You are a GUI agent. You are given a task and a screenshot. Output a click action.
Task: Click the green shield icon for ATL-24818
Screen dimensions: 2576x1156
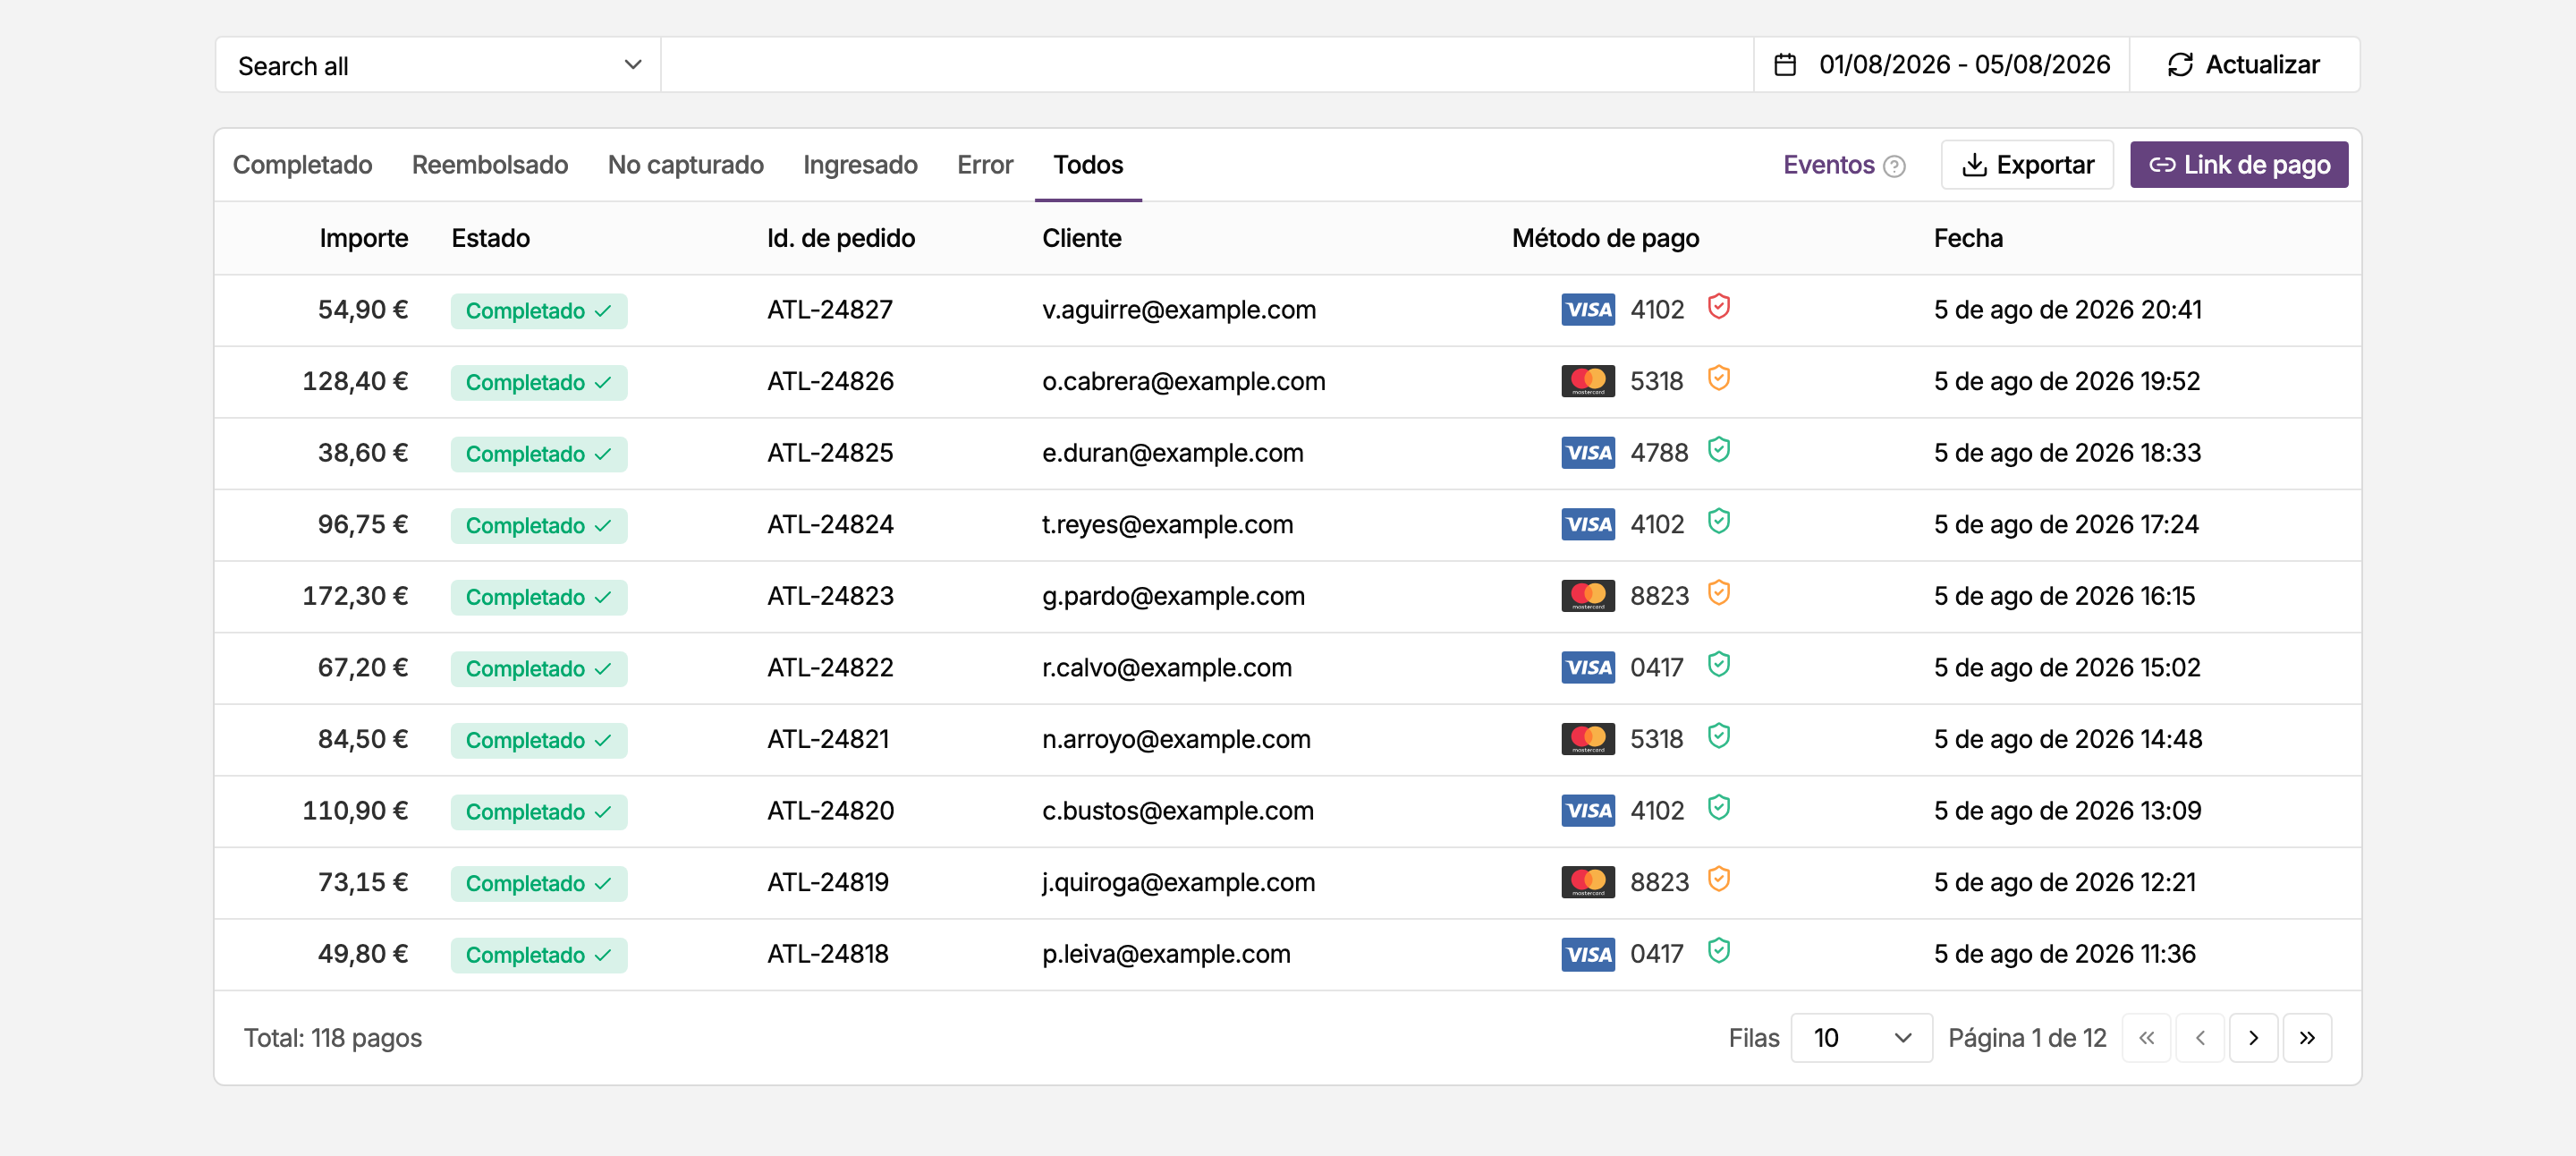[x=1718, y=951]
